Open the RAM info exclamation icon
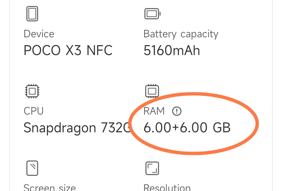Image resolution: width=282 pixels, height=191 pixels. [177, 111]
